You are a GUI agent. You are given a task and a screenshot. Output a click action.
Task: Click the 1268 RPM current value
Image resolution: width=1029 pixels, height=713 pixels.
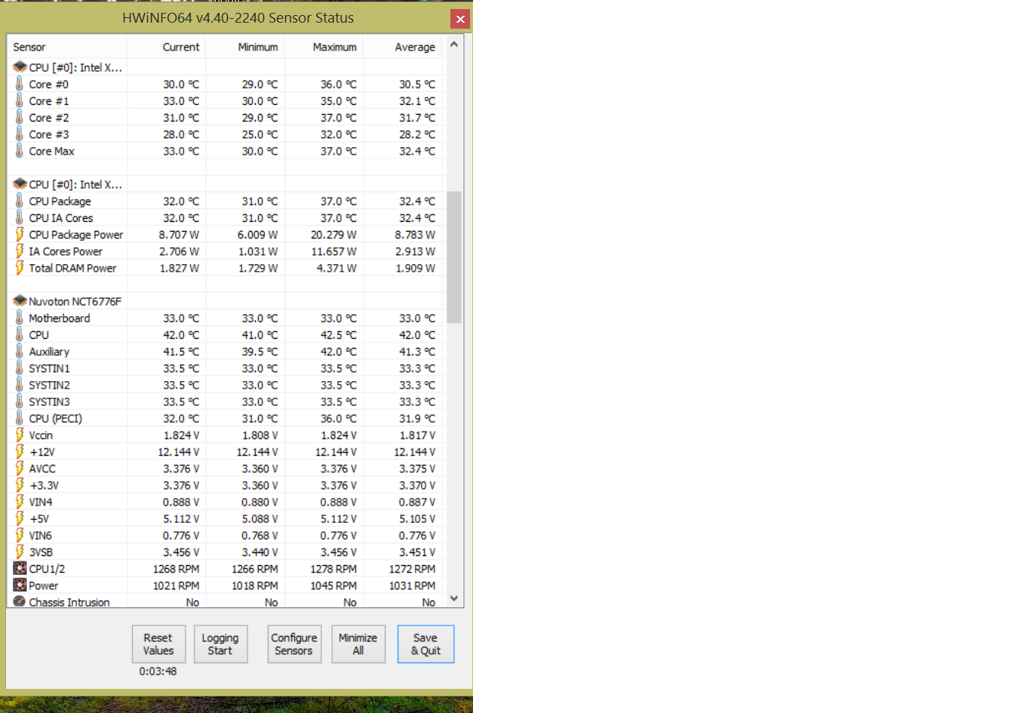coord(176,569)
